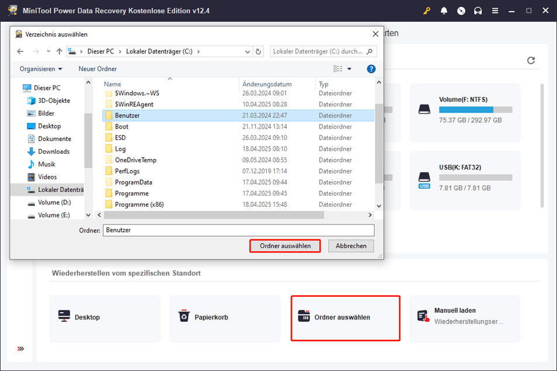Viewport: 557px width, 371px height.
Task: Select Dieser PC in navigation tree
Action: point(47,88)
